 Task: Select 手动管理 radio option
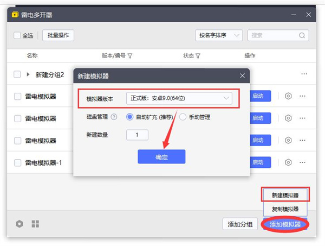pos(183,117)
